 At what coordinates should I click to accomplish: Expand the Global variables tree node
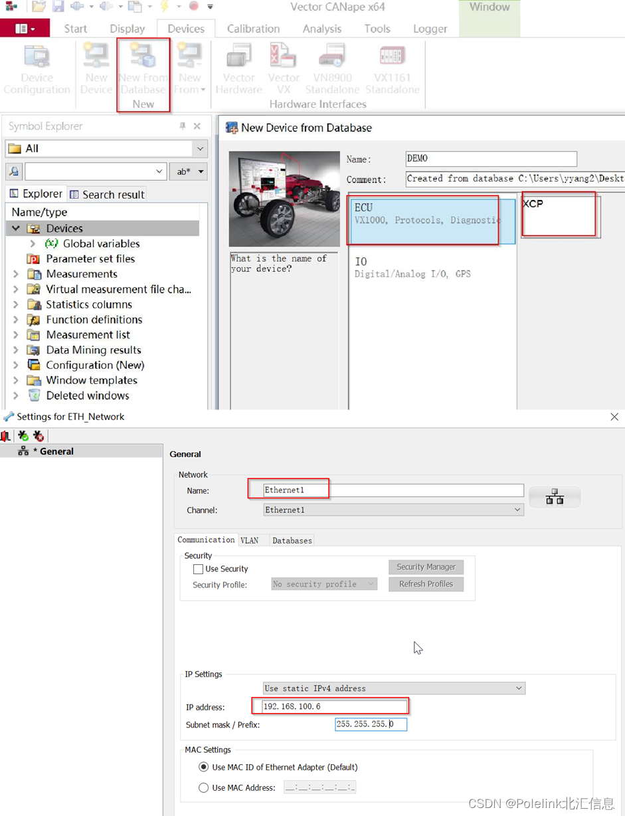click(x=32, y=243)
